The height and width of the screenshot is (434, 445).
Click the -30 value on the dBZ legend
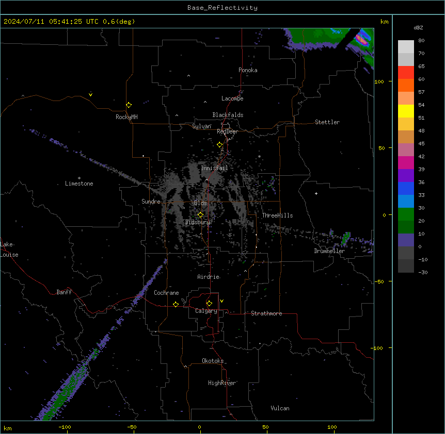423,272
